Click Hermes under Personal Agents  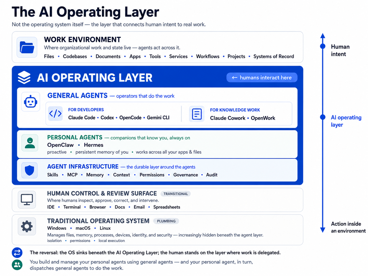(94, 145)
